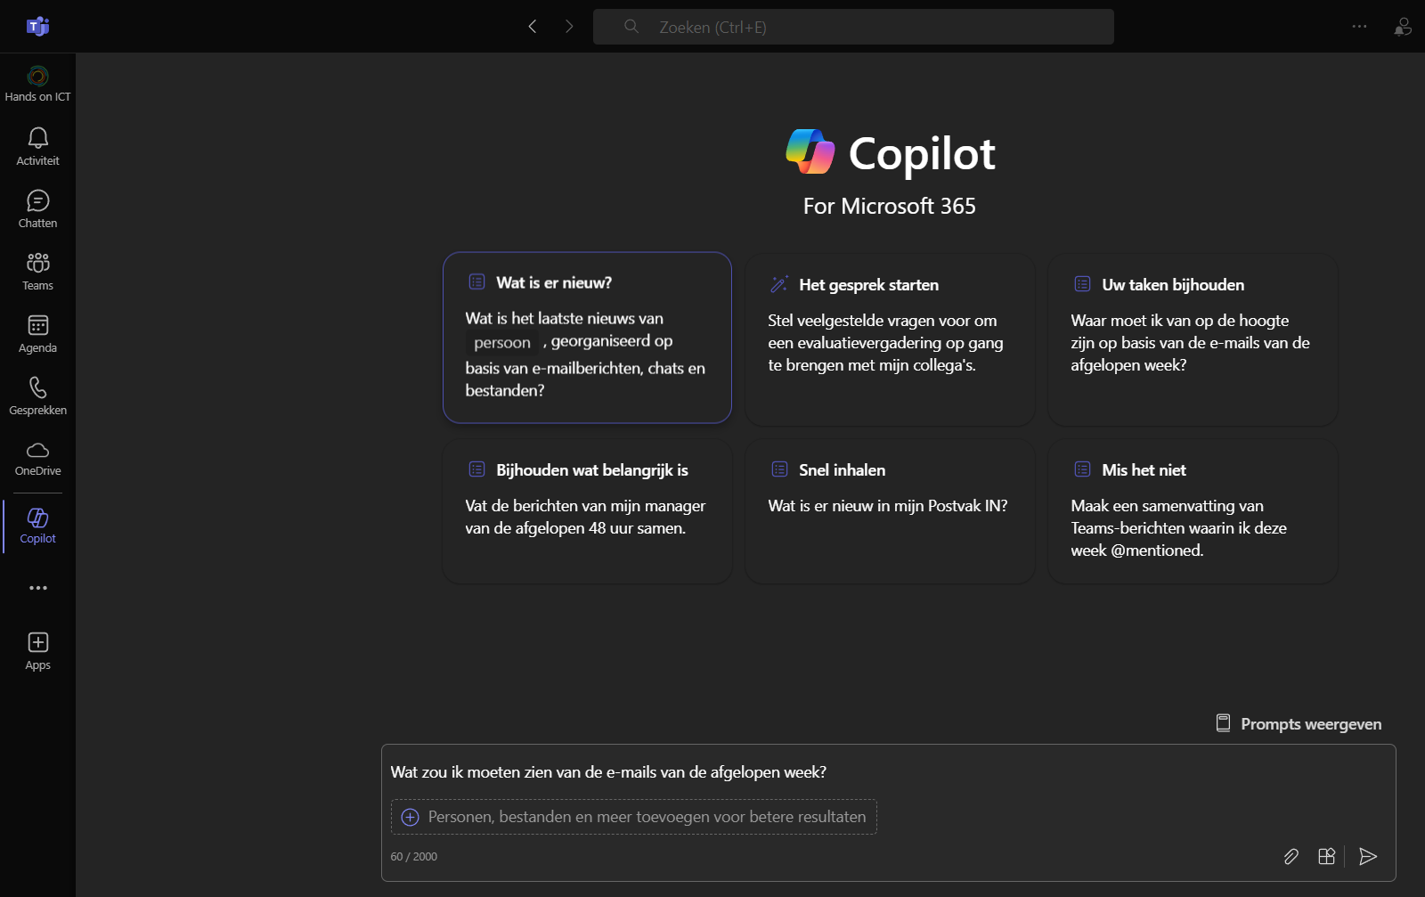
Task: Choose the Wat is er nieuw? prompt card
Action: click(587, 338)
